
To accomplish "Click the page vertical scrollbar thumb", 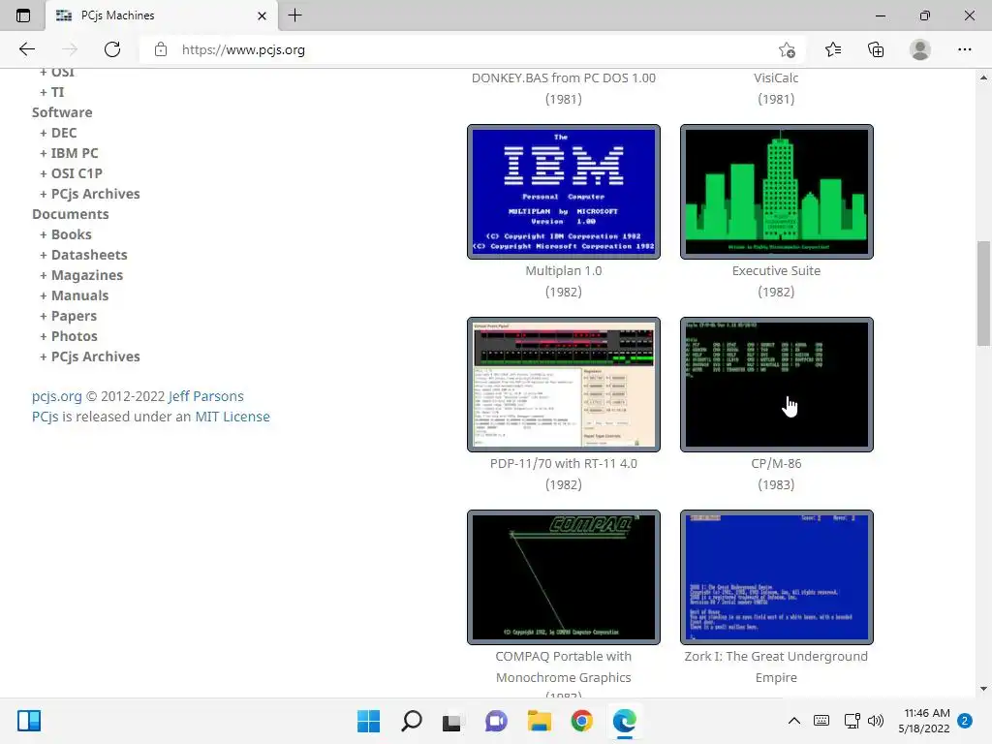I will [x=983, y=293].
